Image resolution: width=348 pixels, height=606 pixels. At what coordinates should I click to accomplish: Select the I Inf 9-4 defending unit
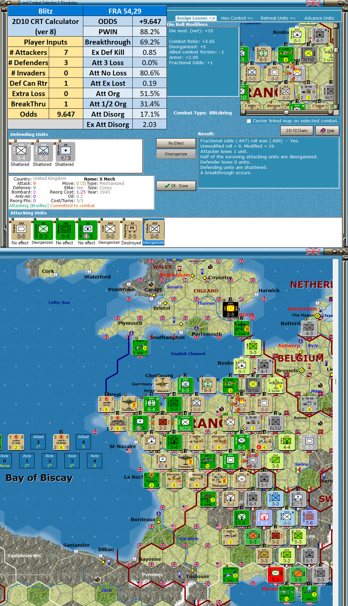[21, 152]
